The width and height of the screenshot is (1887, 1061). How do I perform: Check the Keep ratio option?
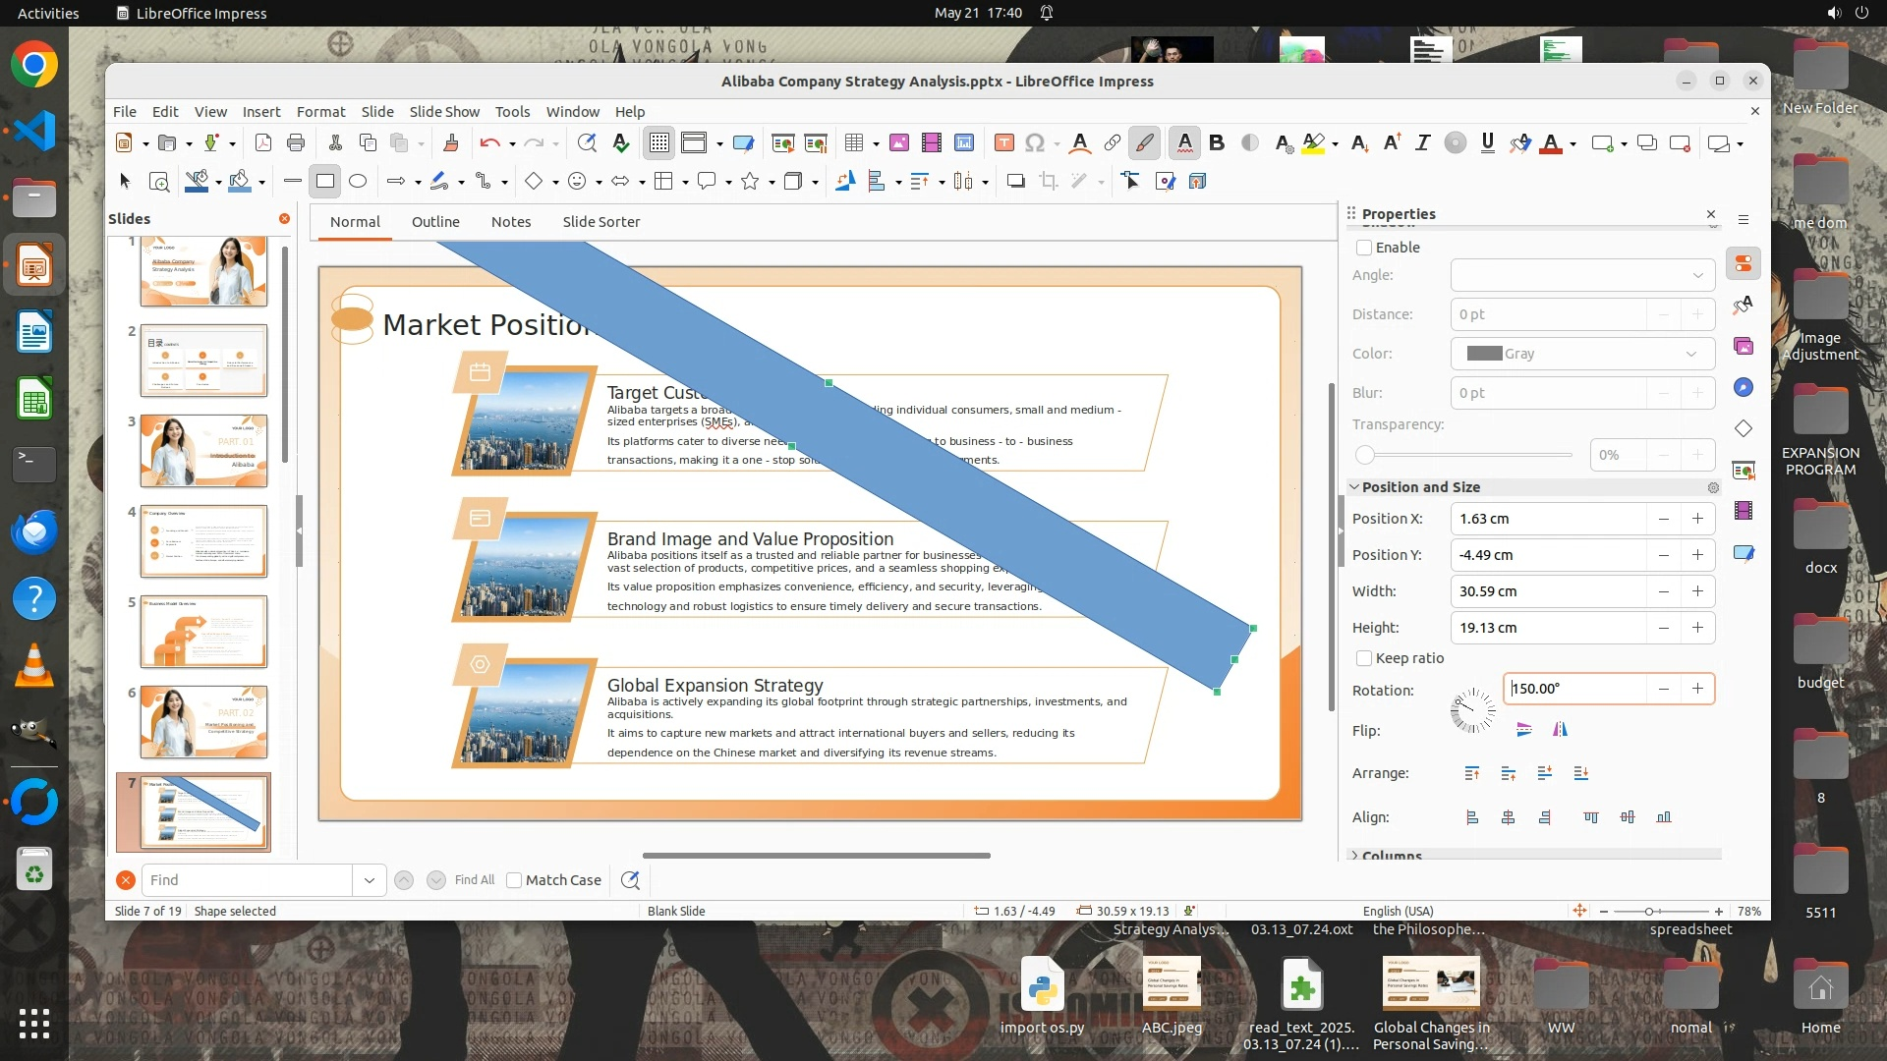(x=1364, y=658)
